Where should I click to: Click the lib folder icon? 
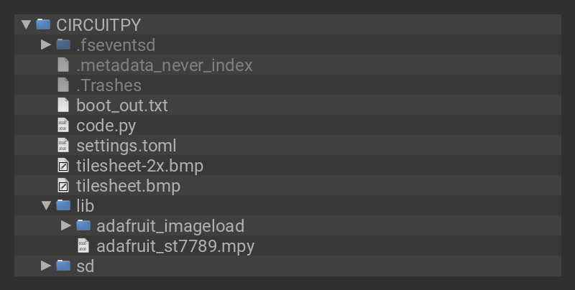(x=63, y=205)
